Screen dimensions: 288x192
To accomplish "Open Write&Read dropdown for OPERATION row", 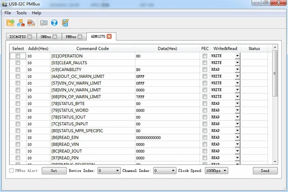I will pyautogui.click(x=237, y=56).
